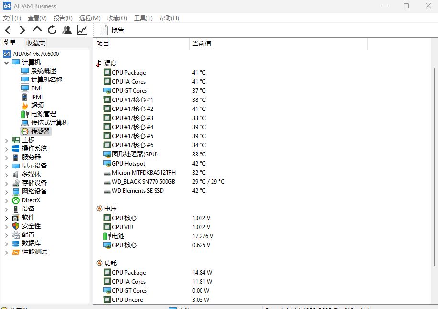Viewport: 438px width, 309px height.
Task: Collapse the 计算机 tree node
Action: 6,63
